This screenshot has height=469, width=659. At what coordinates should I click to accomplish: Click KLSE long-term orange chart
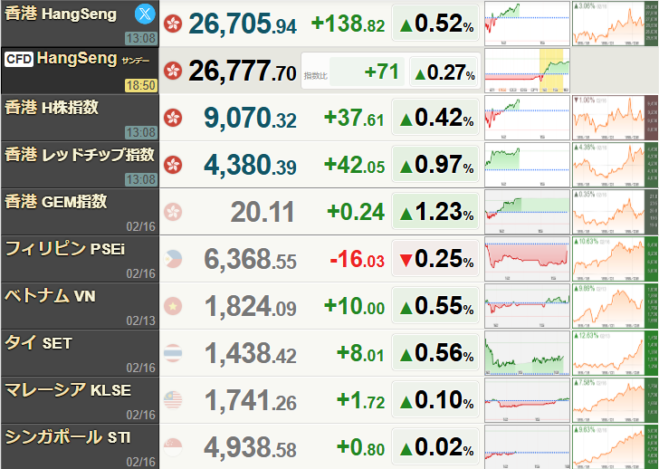click(615, 400)
